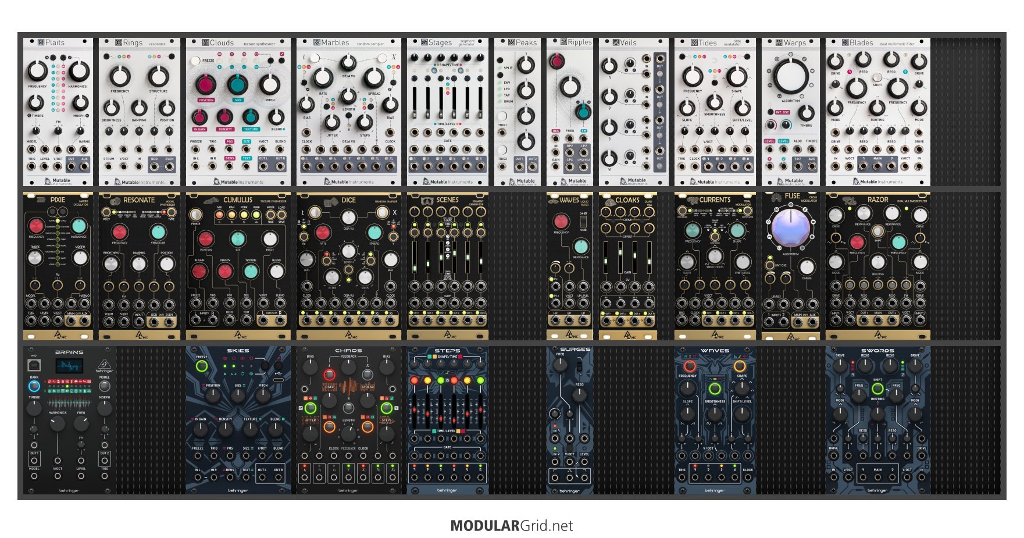Viewport: 1024px width, 538px height.
Task: Toggle the green FREEZE button on Skies
Action: coord(202,366)
